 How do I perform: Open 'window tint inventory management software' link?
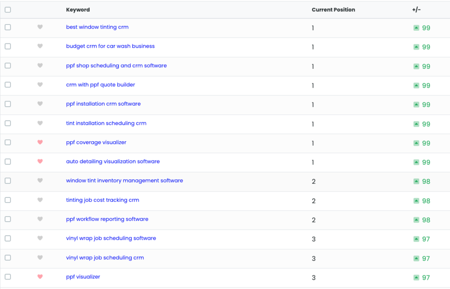(x=124, y=180)
